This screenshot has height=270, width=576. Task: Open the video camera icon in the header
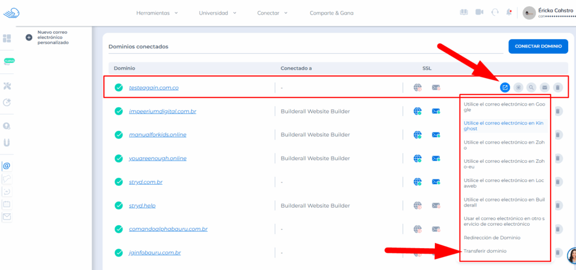(479, 12)
